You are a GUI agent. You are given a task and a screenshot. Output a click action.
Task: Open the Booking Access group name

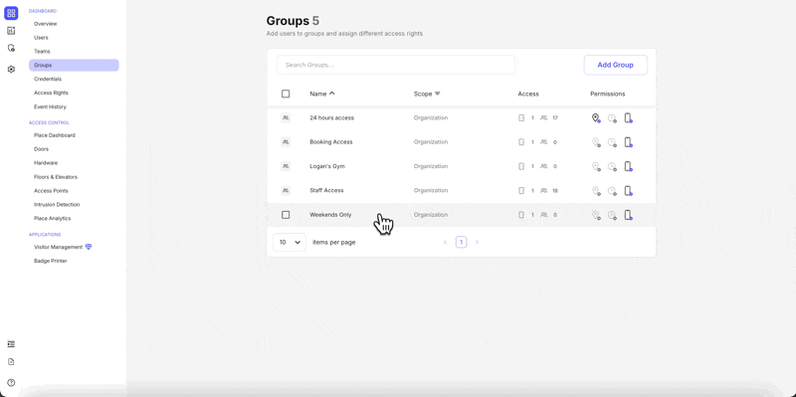[331, 142]
